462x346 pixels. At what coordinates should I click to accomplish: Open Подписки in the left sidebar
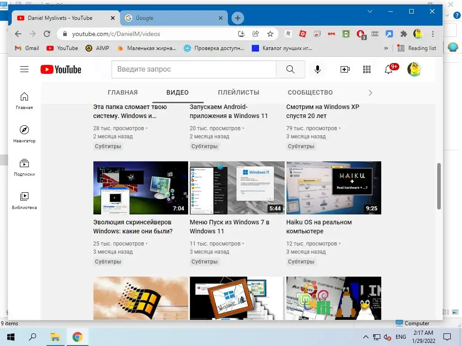pyautogui.click(x=24, y=167)
